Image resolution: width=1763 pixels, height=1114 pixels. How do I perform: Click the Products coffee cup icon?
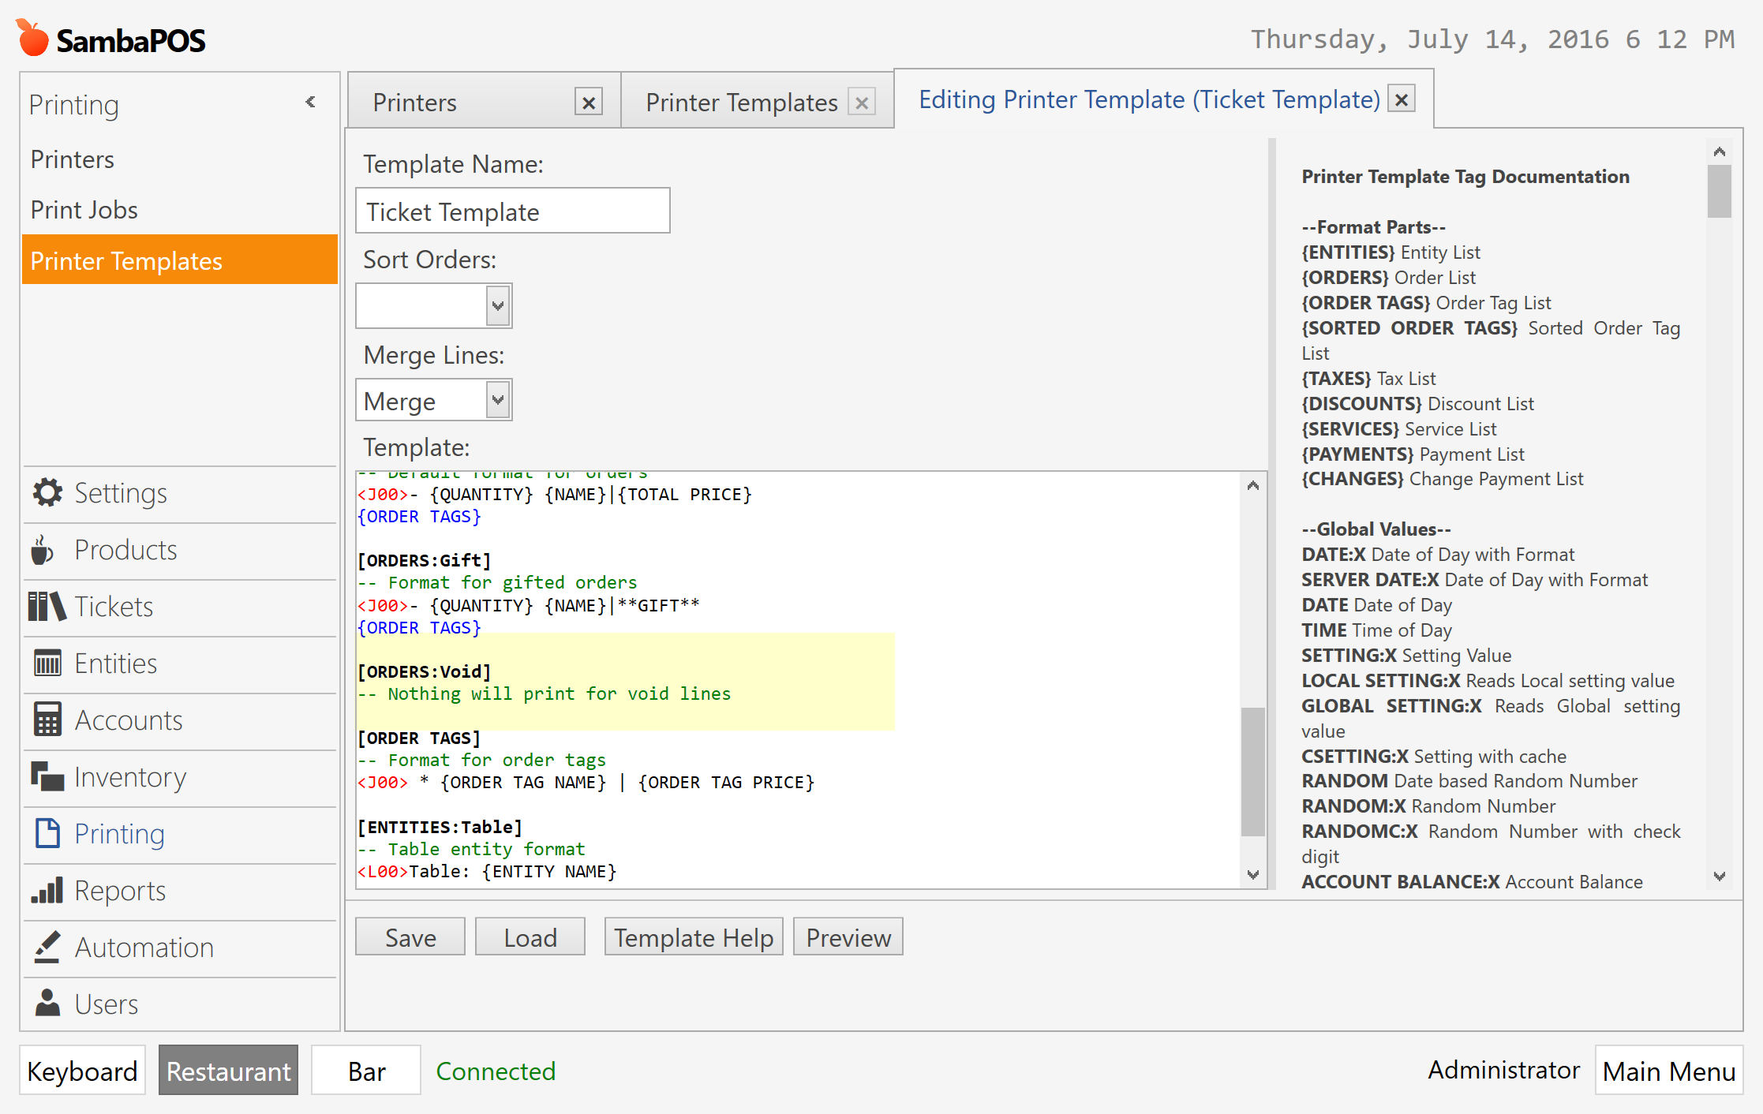43,550
